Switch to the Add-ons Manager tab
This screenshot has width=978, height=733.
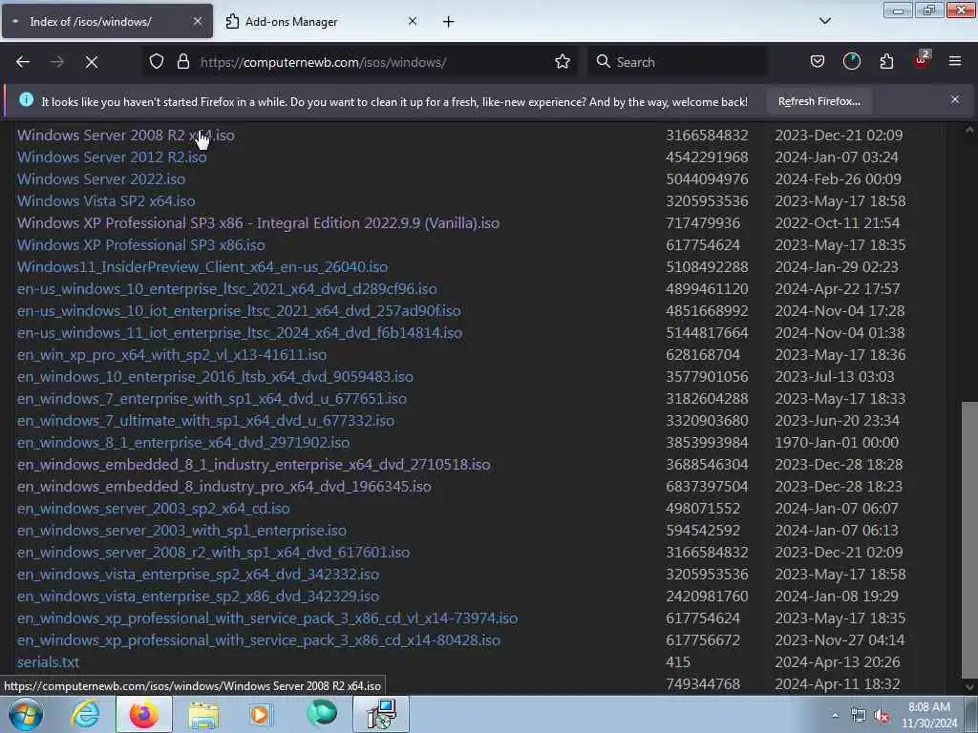[x=322, y=22]
